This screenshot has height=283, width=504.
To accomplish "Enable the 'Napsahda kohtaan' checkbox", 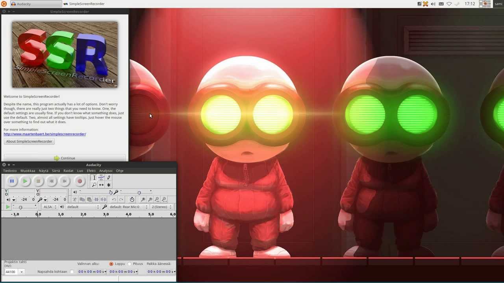I will pos(72,272).
